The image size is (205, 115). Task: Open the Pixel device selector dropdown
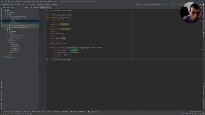coord(153,4)
